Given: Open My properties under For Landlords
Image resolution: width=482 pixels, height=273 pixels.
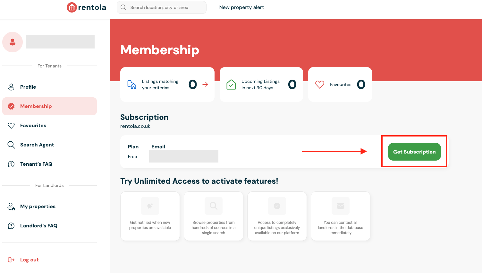Looking at the screenshot, I should pos(38,207).
